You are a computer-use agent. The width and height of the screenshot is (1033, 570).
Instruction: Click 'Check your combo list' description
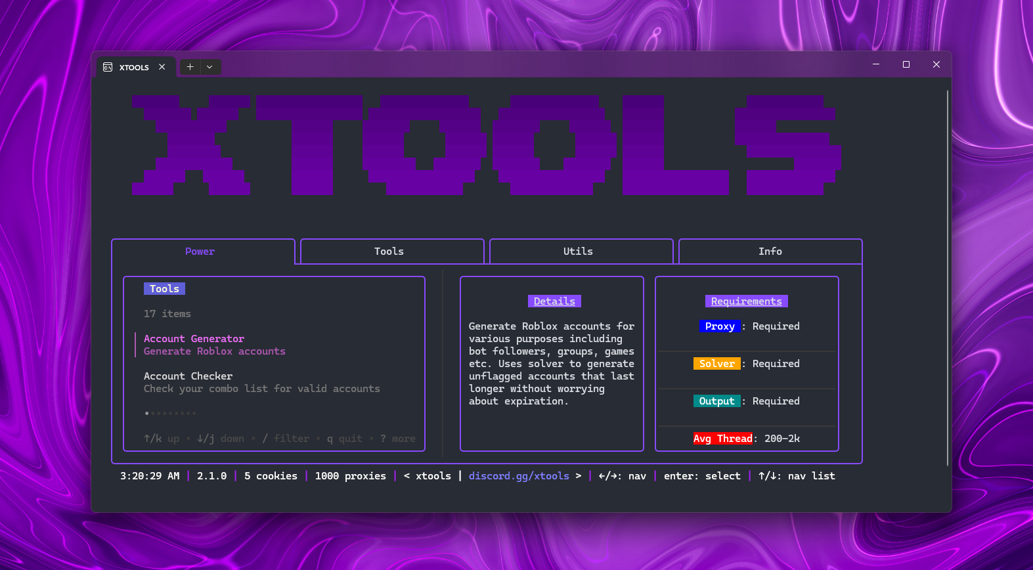(x=262, y=389)
